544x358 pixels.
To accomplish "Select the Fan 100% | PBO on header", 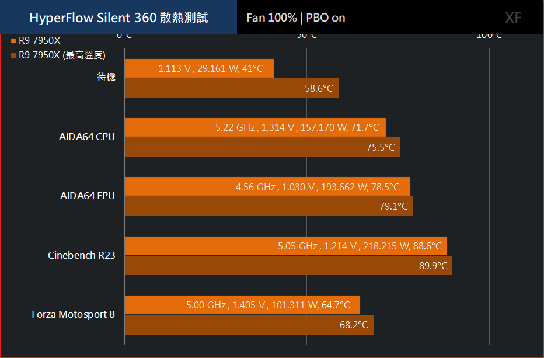I will point(295,18).
